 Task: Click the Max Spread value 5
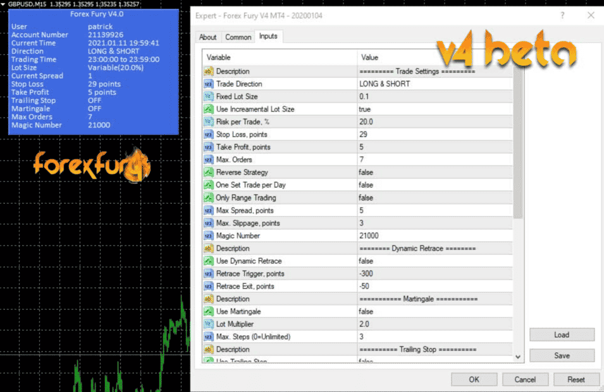click(x=435, y=211)
